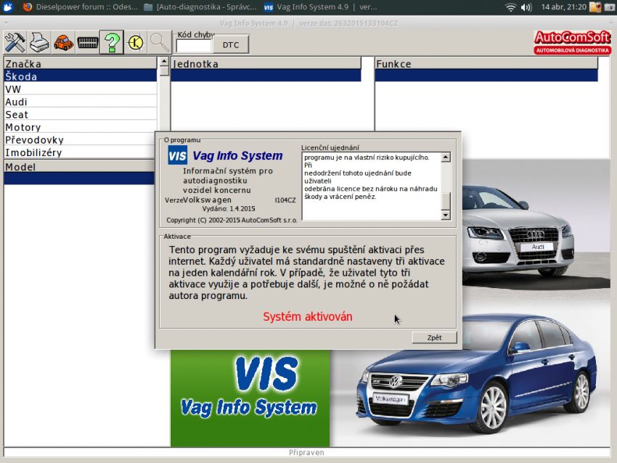This screenshot has height=463, width=617.
Task: Select Škoda in the Značka list
Action: pyautogui.click(x=81, y=76)
